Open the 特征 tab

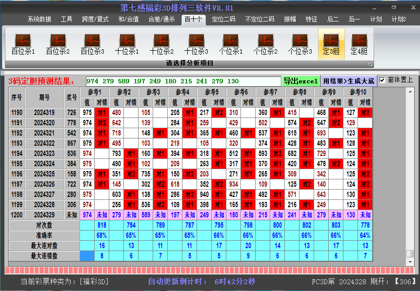(x=312, y=19)
